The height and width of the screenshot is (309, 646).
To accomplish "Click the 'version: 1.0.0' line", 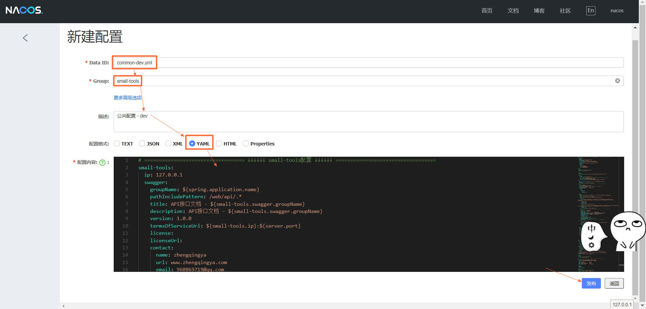I will [x=171, y=218].
